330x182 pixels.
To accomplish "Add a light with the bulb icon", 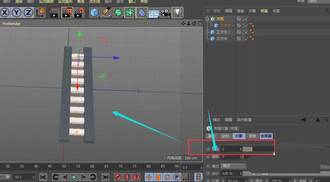I will coord(178,13).
